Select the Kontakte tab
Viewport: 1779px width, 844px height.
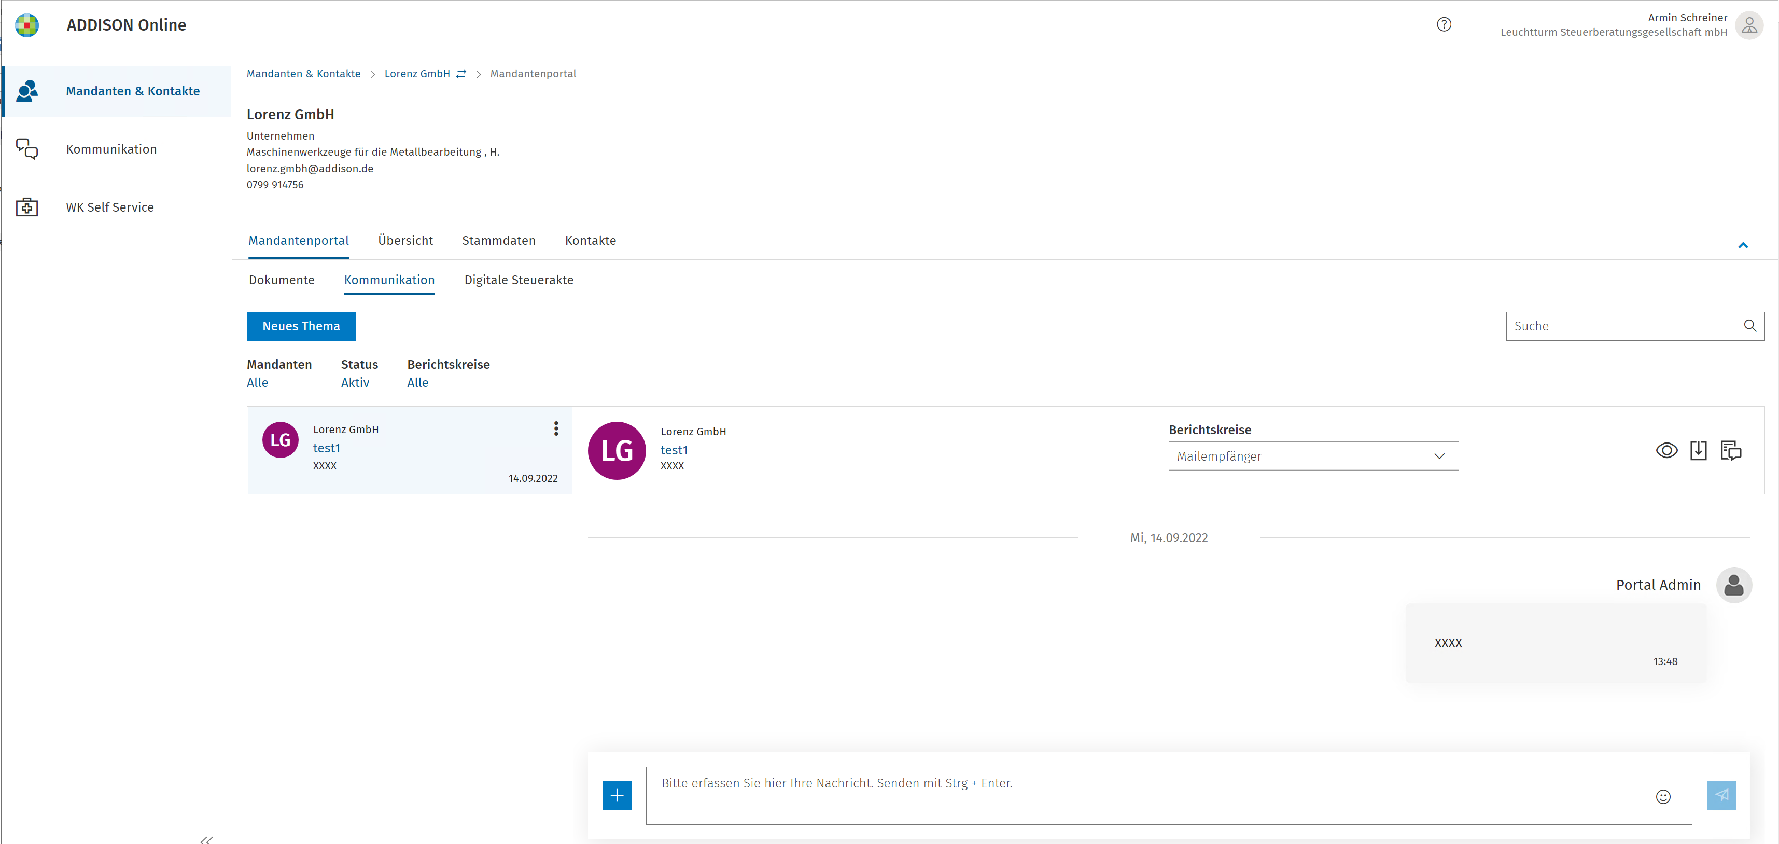[x=591, y=240]
